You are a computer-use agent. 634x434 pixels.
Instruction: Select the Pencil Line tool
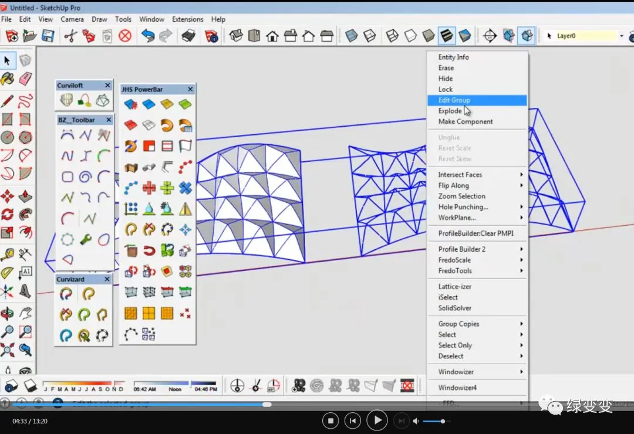(7, 101)
